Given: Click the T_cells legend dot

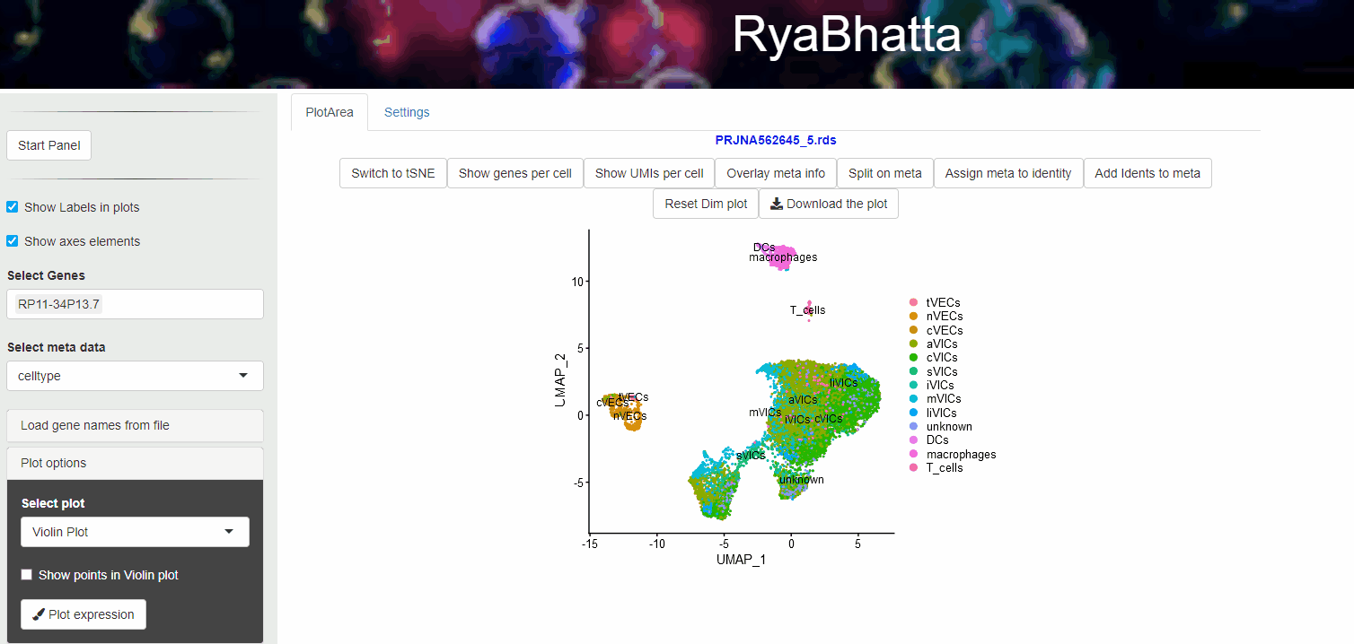Looking at the screenshot, I should (914, 467).
